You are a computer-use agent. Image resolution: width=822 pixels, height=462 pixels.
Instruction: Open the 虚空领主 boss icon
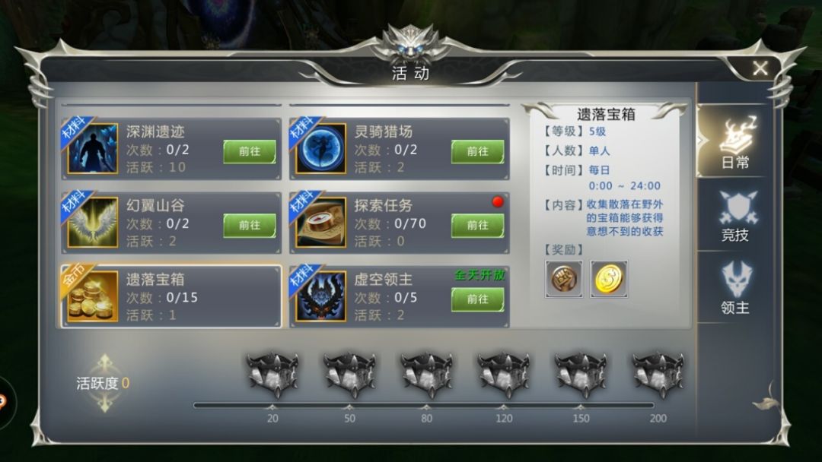[x=321, y=296]
